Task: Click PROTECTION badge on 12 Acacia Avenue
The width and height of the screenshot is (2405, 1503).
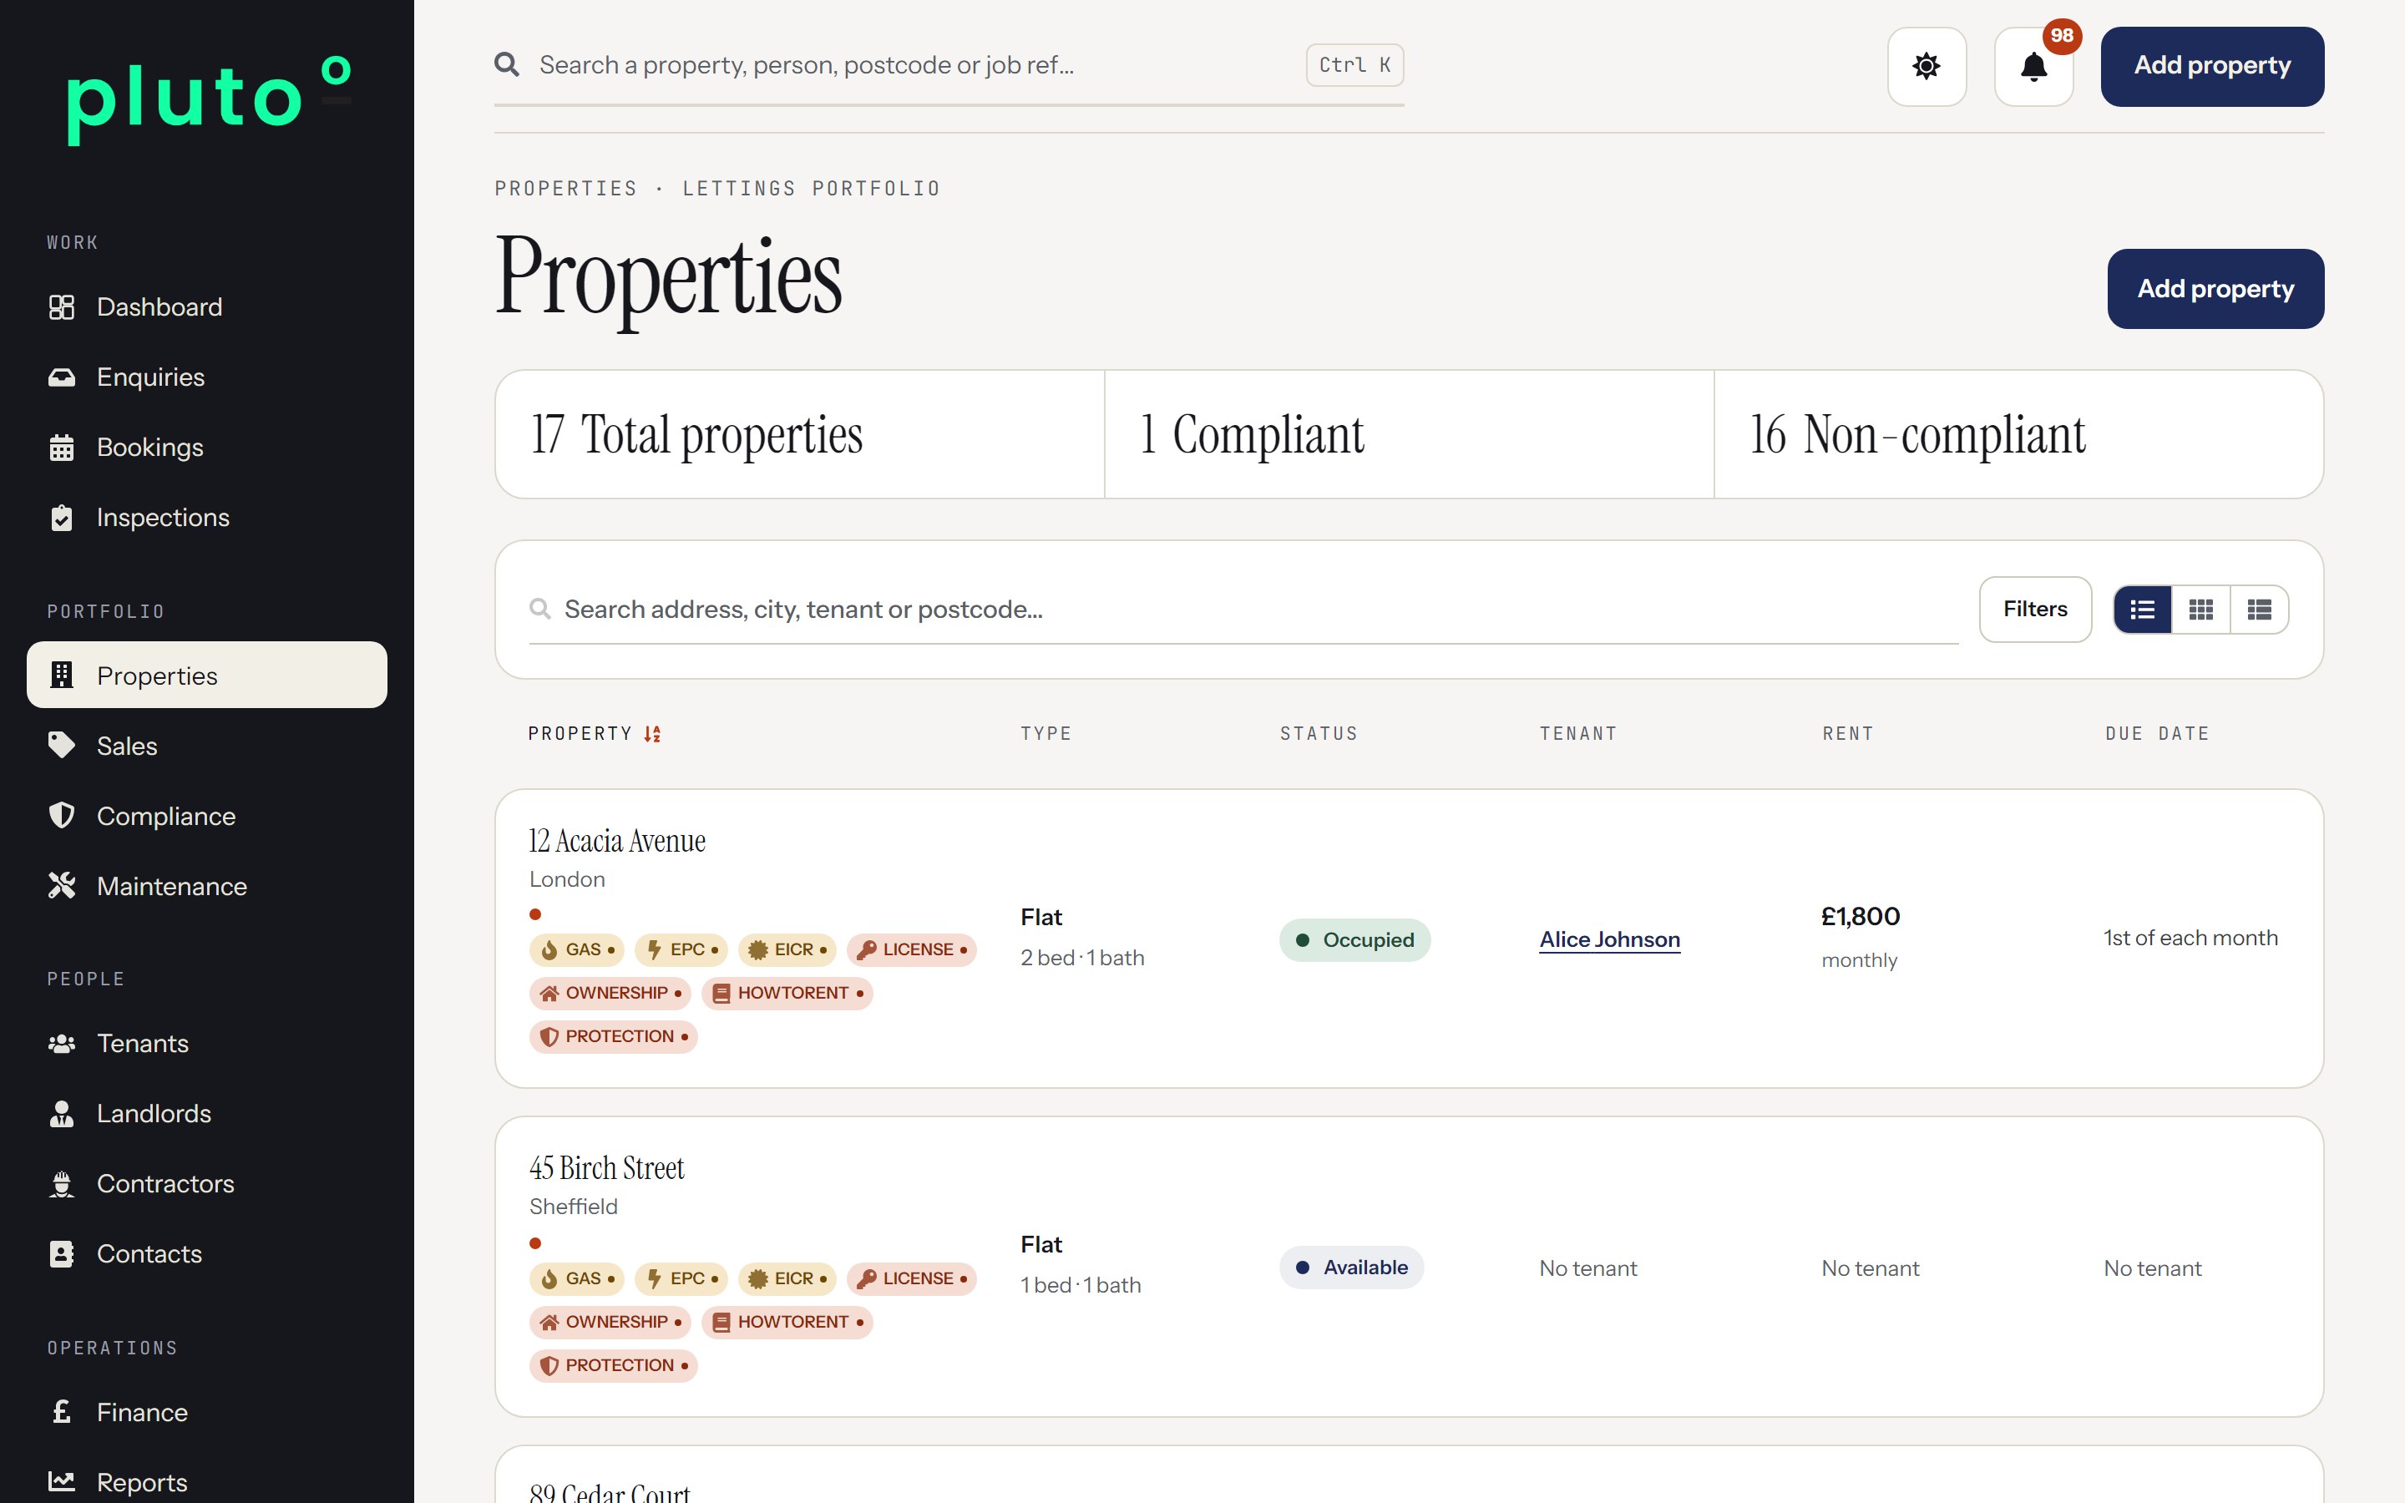Action: coord(613,1035)
